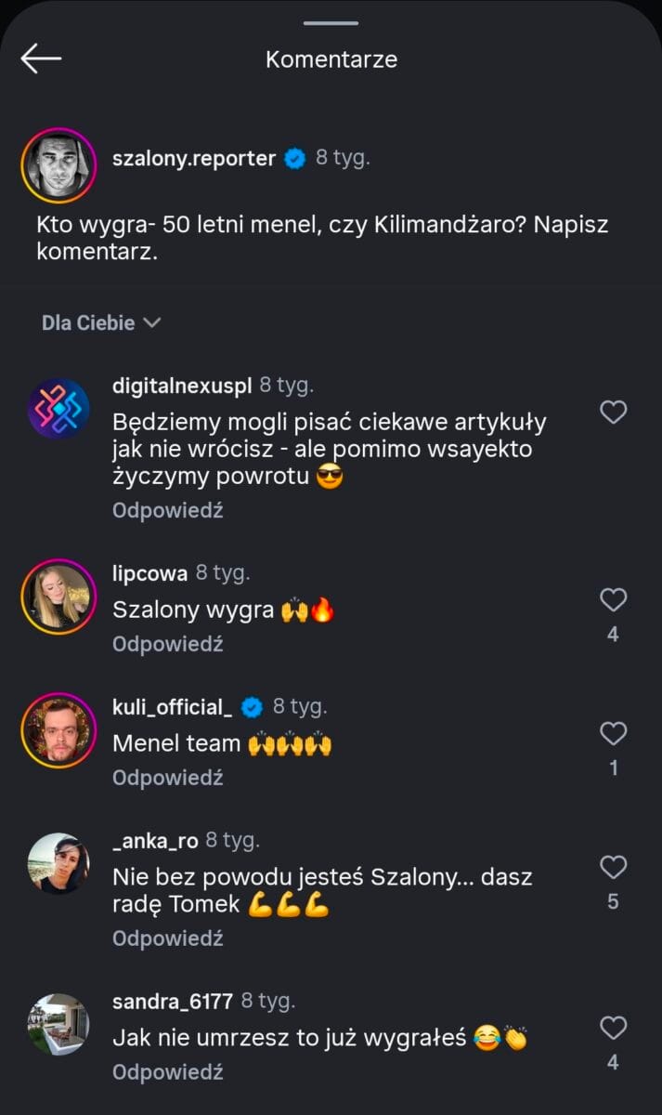Open kuli_official_ profile avatar
The image size is (662, 1115).
pyautogui.click(x=58, y=730)
